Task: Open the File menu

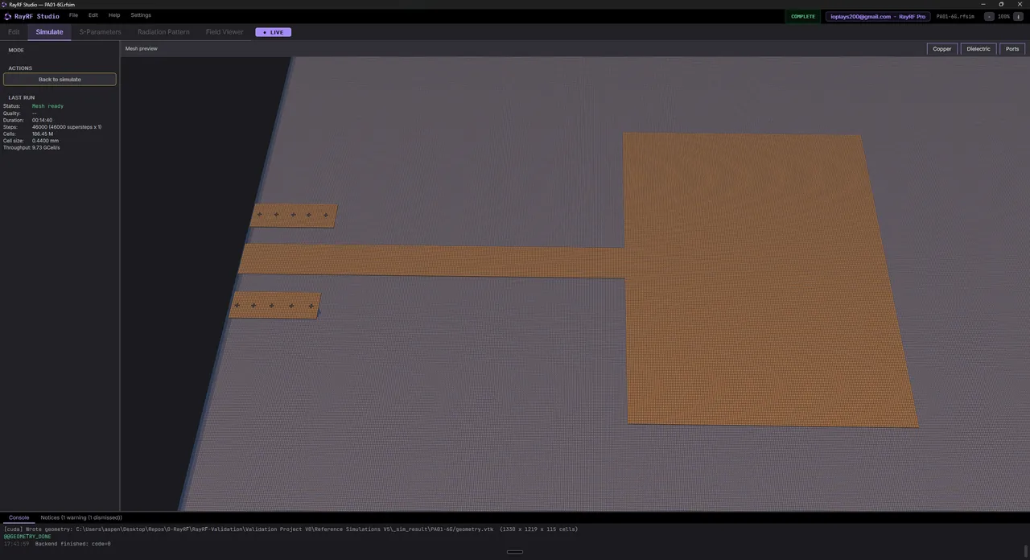Action: tap(73, 15)
